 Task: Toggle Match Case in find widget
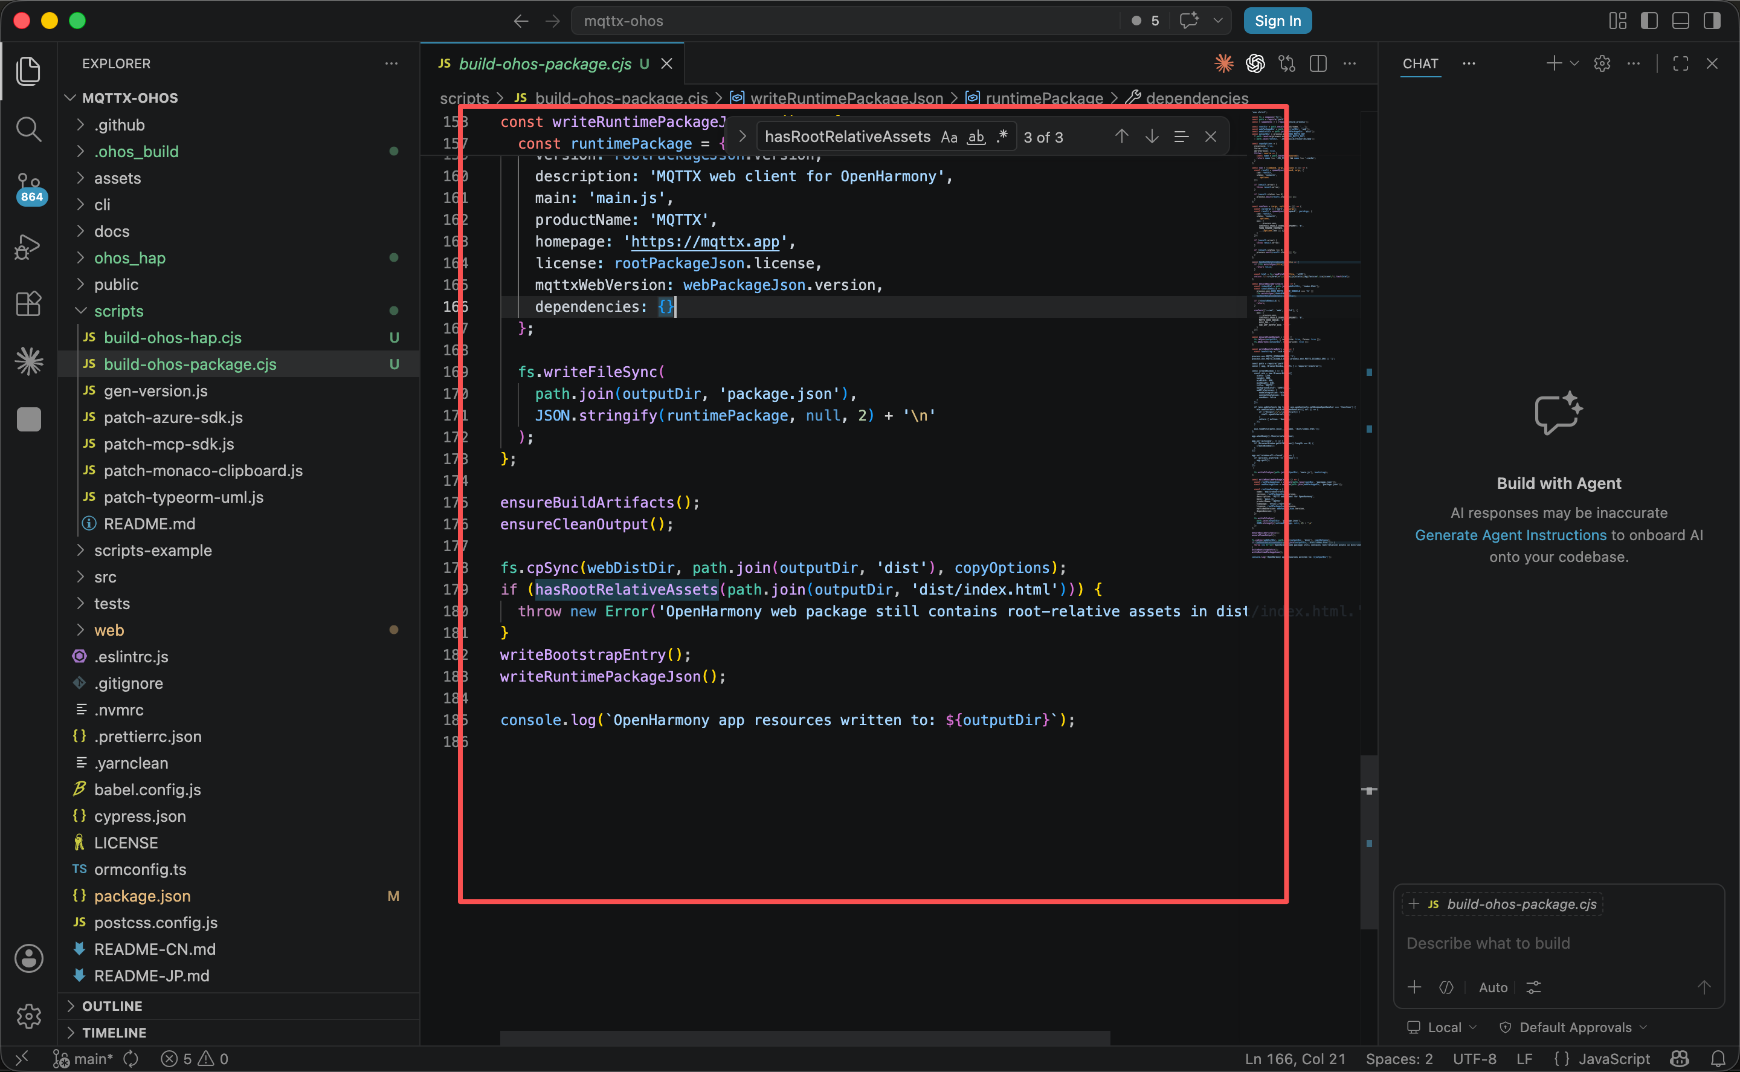tap(949, 137)
